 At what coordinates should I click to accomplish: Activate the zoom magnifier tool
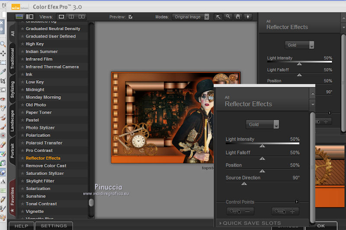click(x=228, y=17)
